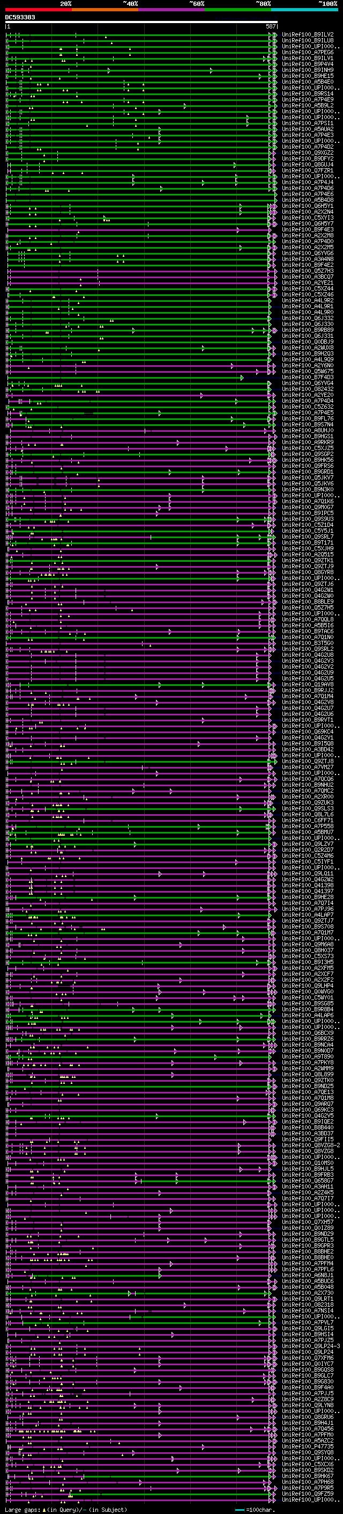Select the UniRef100_B9S7N4 label

308,424
